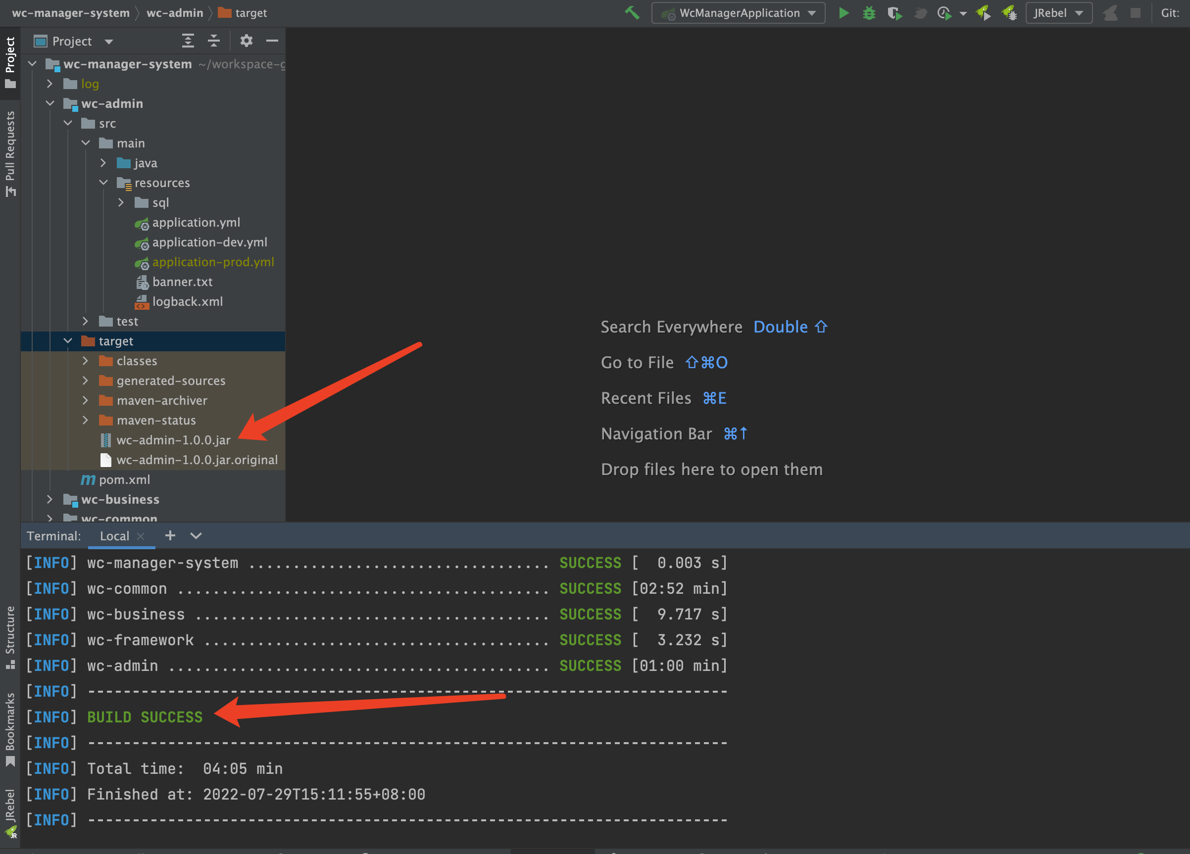This screenshot has height=854, width=1190.
Task: Click target breadcrumb in navigation bar
Action: (243, 12)
